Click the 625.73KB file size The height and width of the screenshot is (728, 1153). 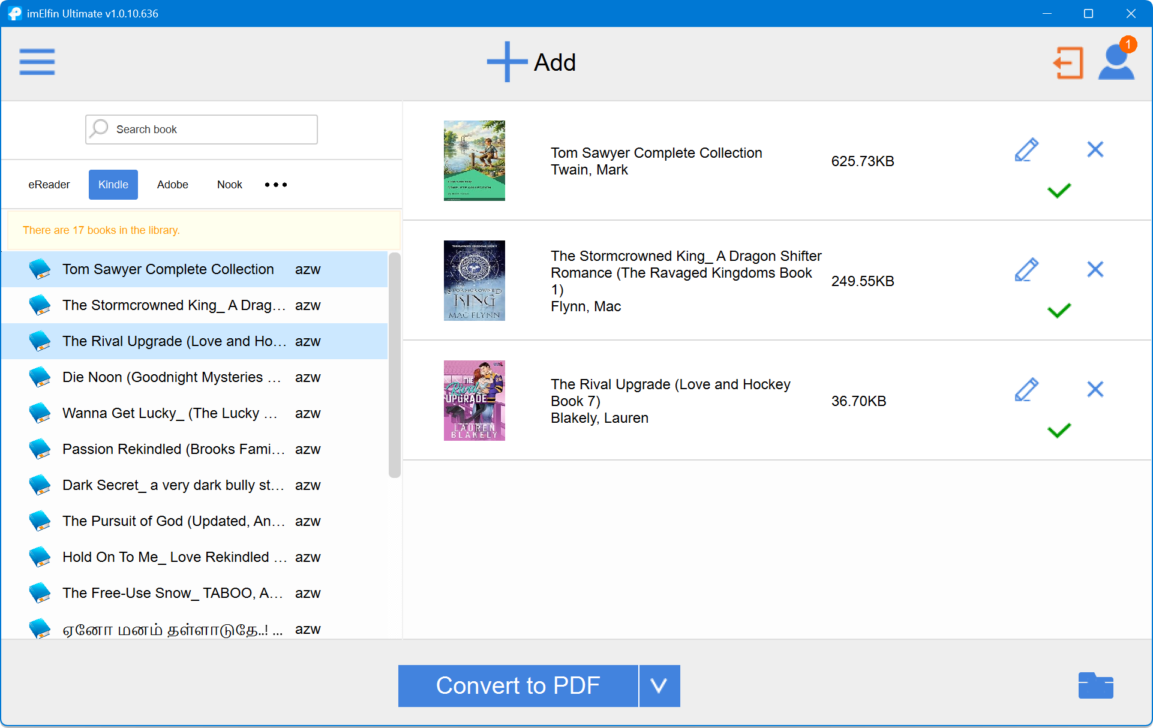[862, 161]
